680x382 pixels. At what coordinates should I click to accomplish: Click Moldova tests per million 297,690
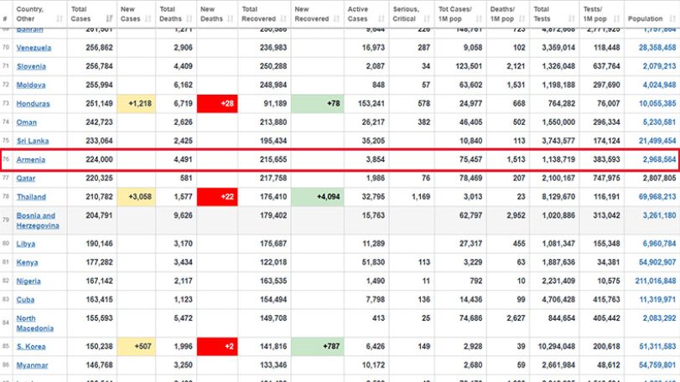click(606, 85)
